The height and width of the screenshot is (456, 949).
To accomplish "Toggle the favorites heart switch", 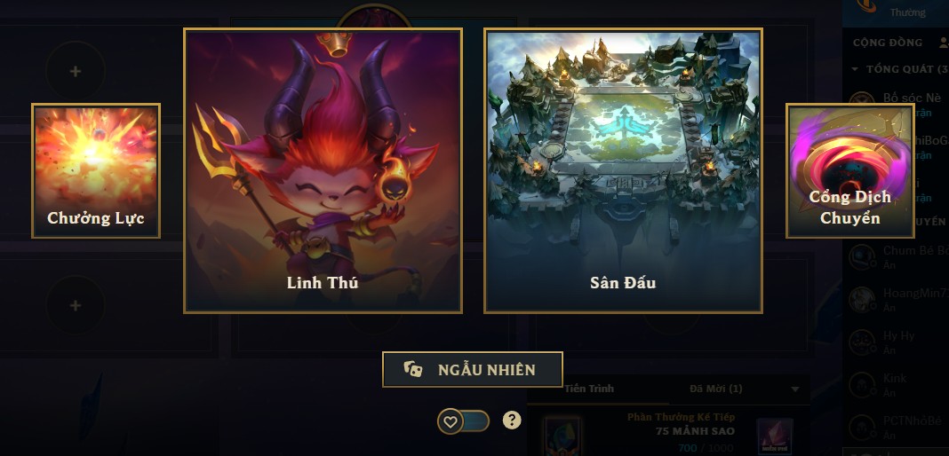I will 464,421.
